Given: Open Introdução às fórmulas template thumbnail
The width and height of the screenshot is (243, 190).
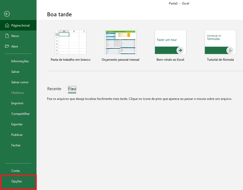Looking at the screenshot, I should (220, 42).
